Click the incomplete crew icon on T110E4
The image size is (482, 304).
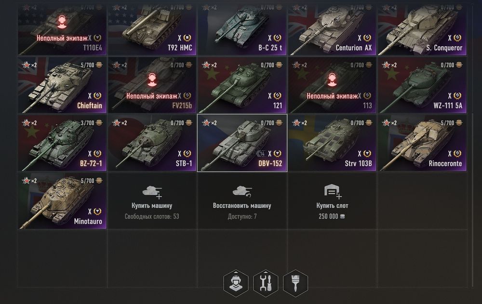(x=62, y=22)
